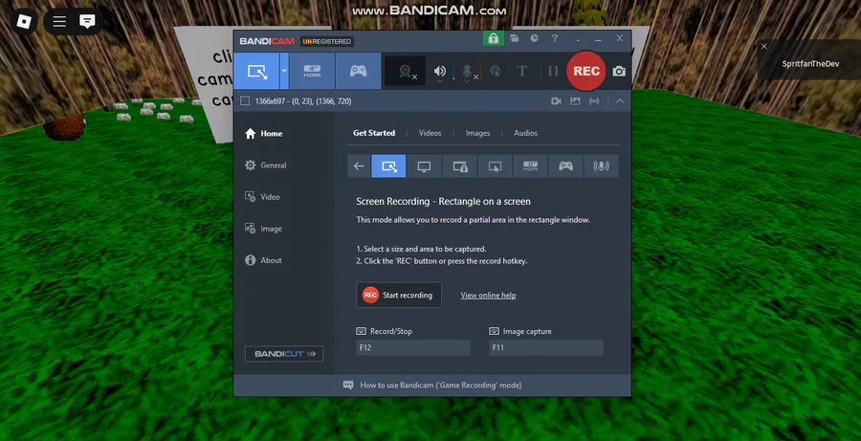
Task: Toggle the webcam overlay
Action: pos(406,71)
